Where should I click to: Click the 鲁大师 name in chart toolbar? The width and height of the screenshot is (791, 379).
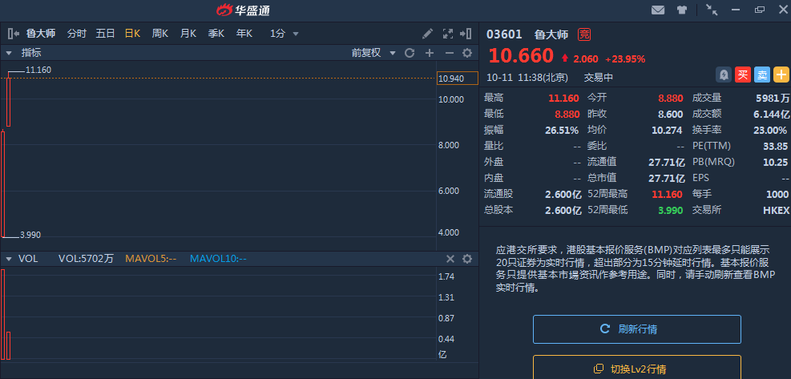41,34
